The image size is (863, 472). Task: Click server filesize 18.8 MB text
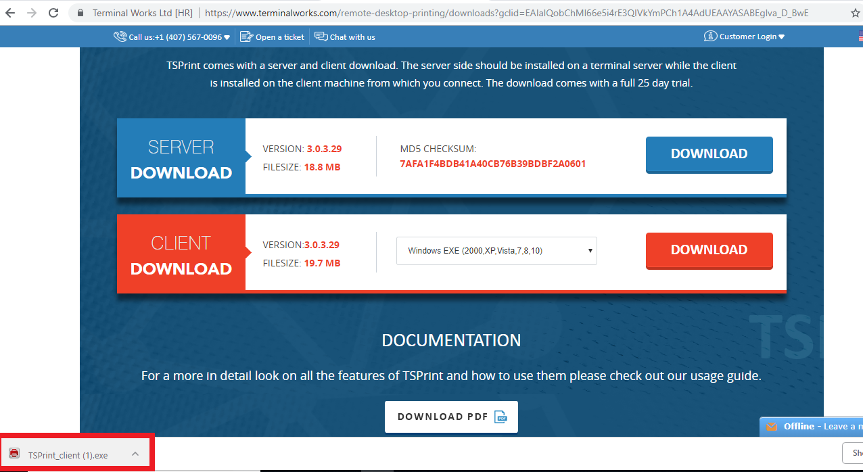click(323, 167)
